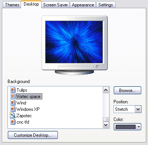The width and height of the screenshot is (148, 145).
Task: Click the background list scroll down arrow
Action: 106,125
